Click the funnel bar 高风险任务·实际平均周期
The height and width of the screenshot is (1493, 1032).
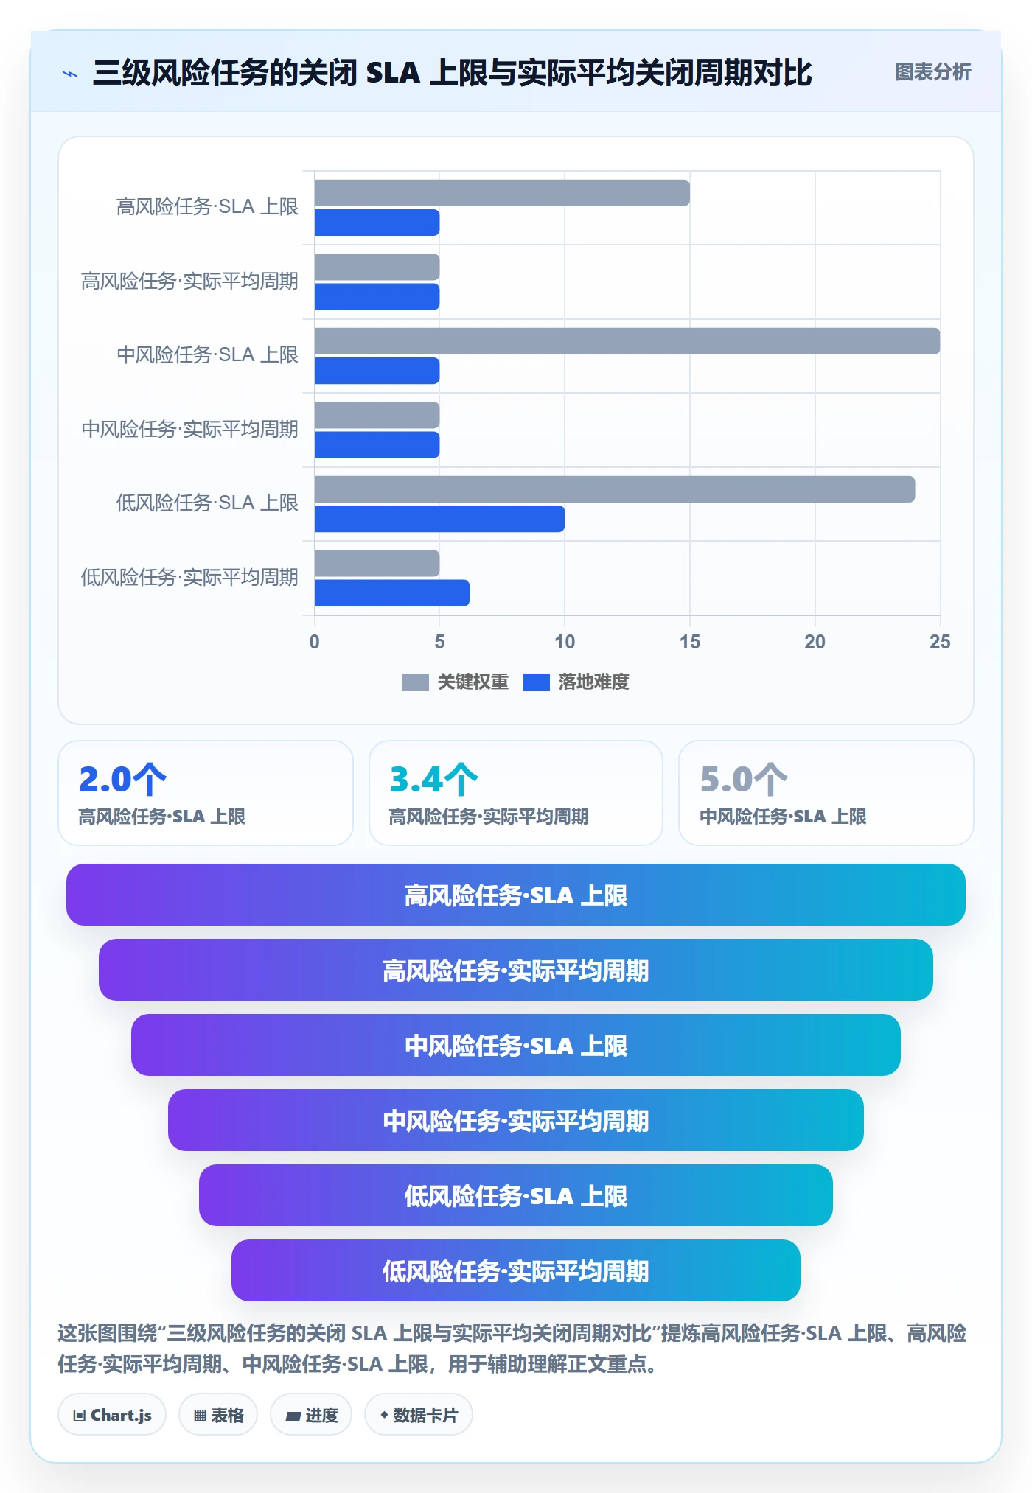[x=516, y=970]
